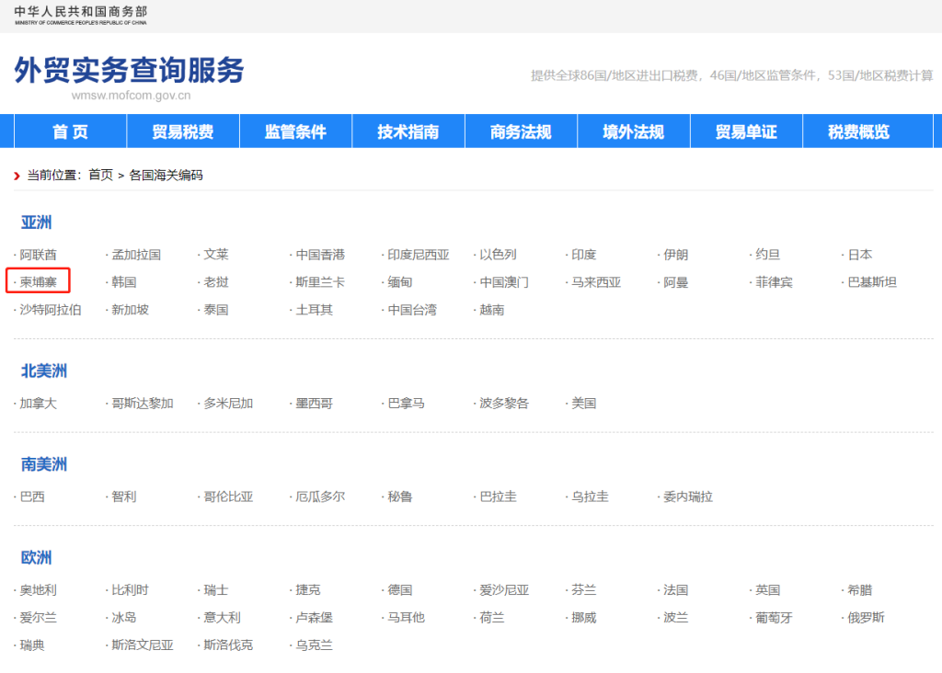Open 商务法规 in the nav bar

(x=521, y=131)
